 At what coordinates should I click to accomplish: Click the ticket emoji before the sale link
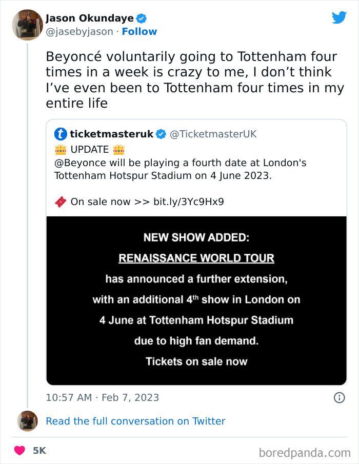coord(60,201)
